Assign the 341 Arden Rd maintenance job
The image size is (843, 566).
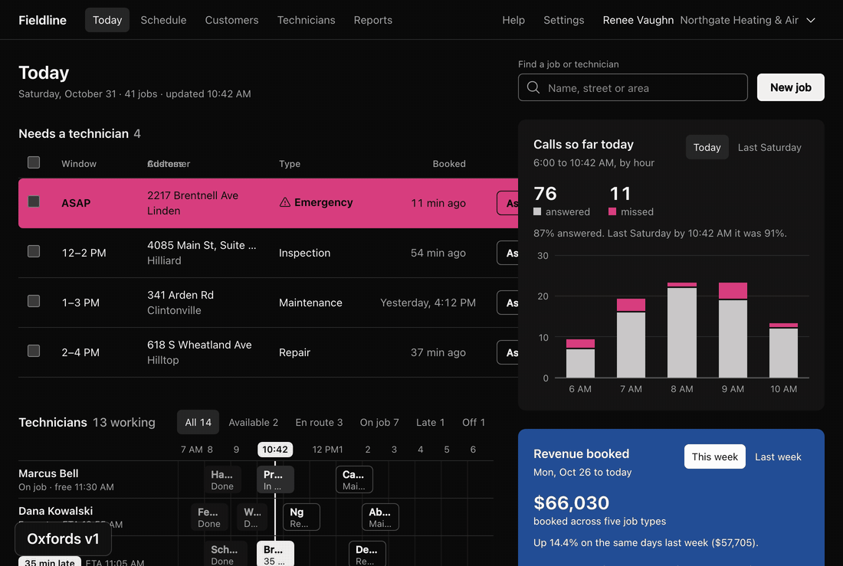[508, 303]
